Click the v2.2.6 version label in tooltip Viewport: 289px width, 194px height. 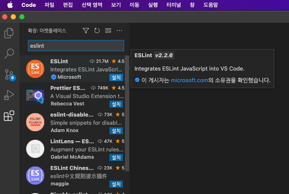pos(164,55)
